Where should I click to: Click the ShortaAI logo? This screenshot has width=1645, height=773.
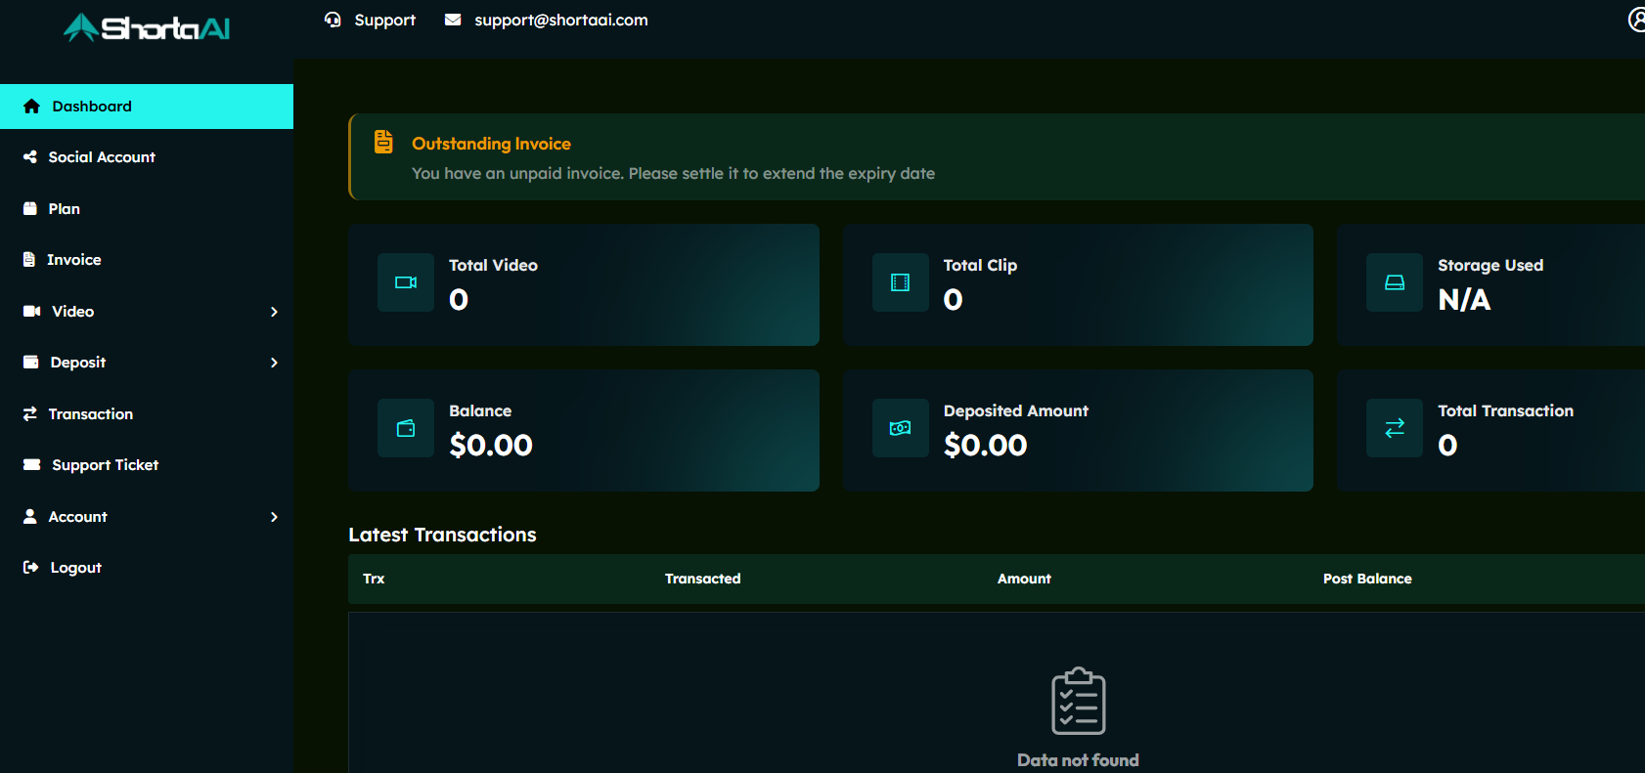pos(147,27)
